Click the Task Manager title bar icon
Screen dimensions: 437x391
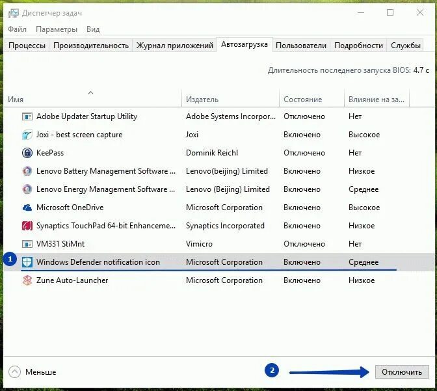(x=14, y=13)
